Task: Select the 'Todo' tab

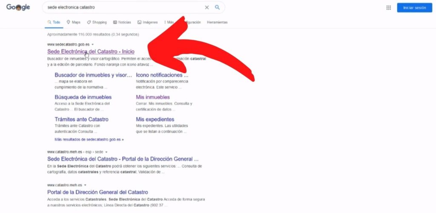Action: click(54, 22)
